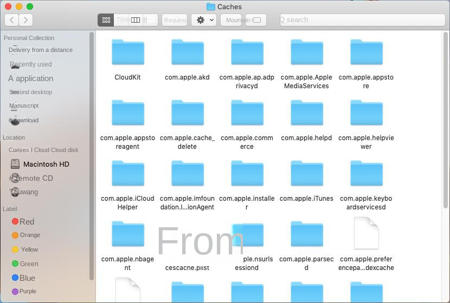Filter by the Orange label

(26, 235)
